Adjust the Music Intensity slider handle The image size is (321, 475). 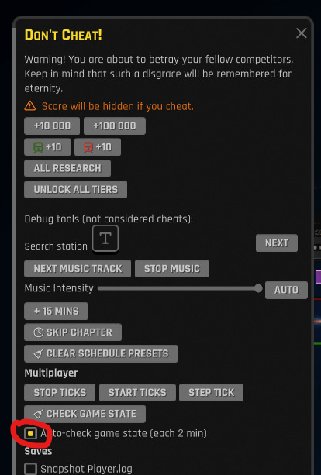click(258, 288)
